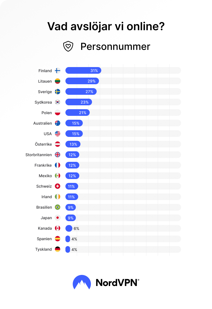Click the shield heart icon beside Personnummer
The image size is (212, 309).
point(68,46)
